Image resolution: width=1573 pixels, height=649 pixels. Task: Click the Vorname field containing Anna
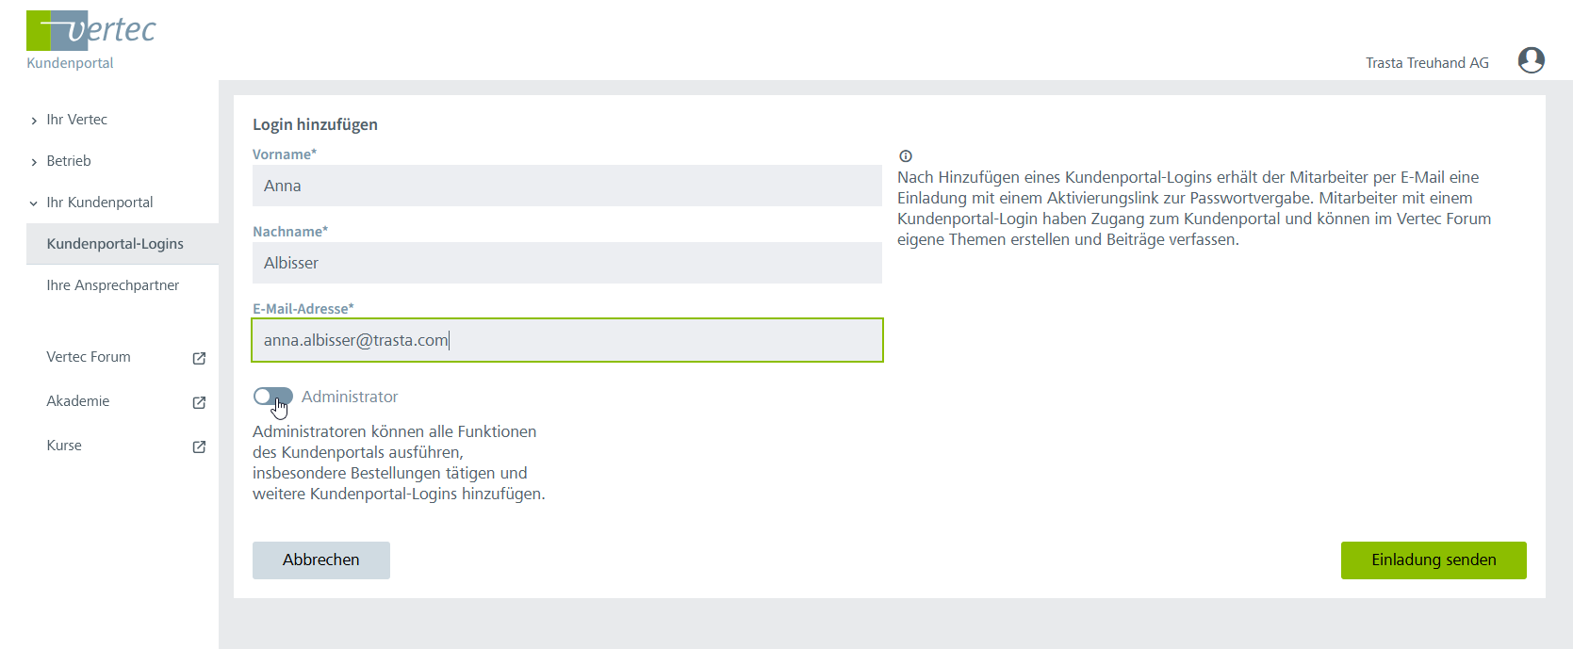[567, 186]
